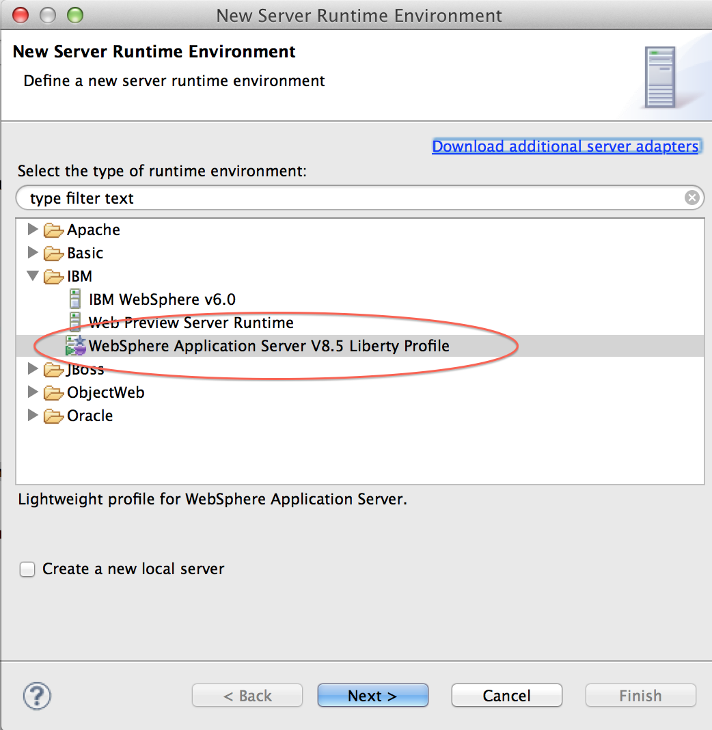Screen dimensions: 712x730
Task: Select WebSphere Application Server V8.5 Liberty Profile
Action: pyautogui.click(x=269, y=346)
